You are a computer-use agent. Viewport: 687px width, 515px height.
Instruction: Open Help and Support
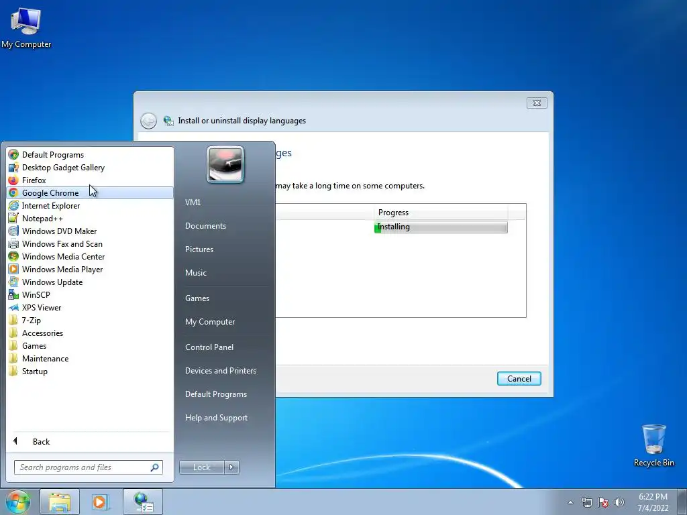tap(224, 417)
